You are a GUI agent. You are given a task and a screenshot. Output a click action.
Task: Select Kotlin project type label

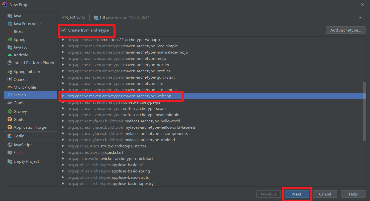[19, 136]
